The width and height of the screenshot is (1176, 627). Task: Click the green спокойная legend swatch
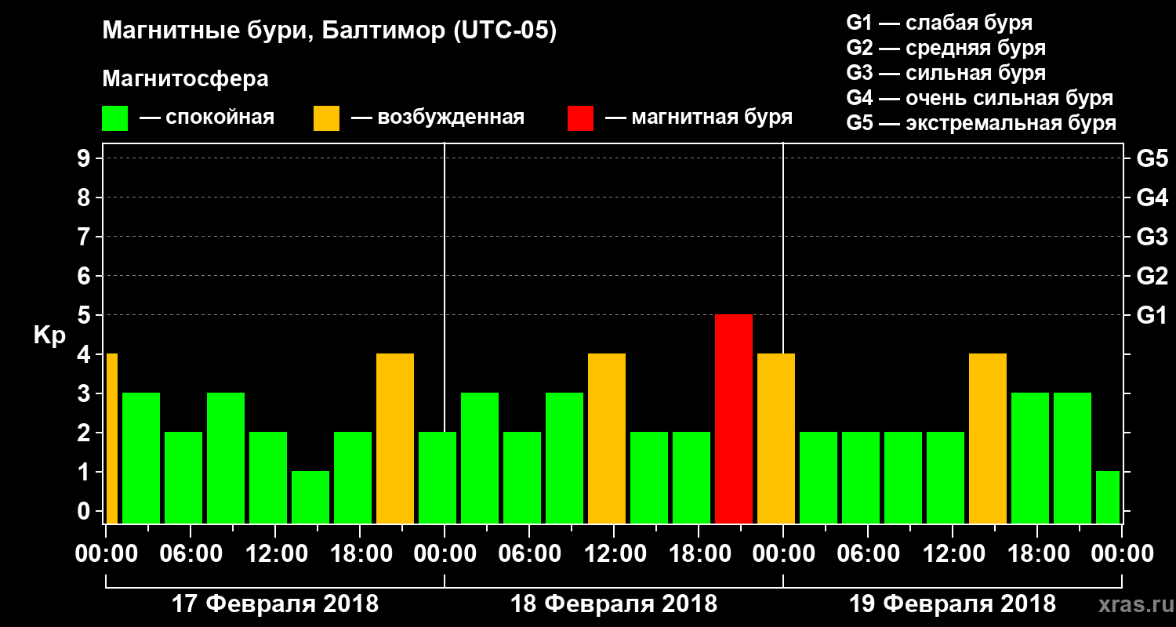(x=114, y=118)
